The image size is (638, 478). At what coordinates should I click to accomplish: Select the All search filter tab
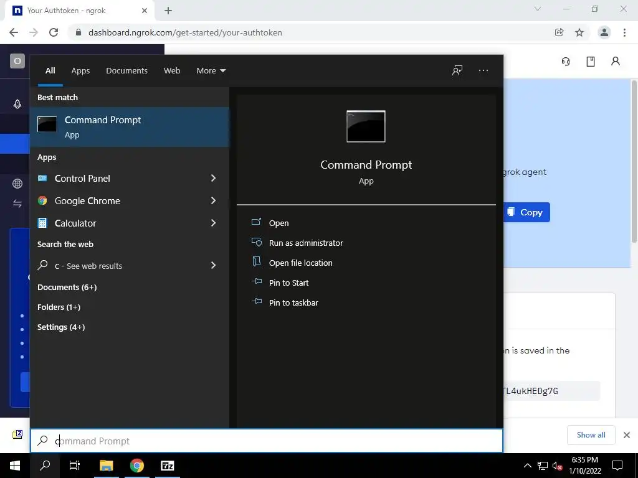[50, 71]
